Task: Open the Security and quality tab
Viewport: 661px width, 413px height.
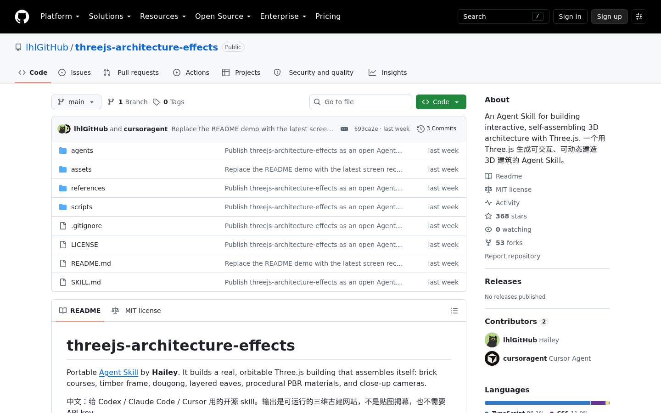Action: tap(314, 73)
